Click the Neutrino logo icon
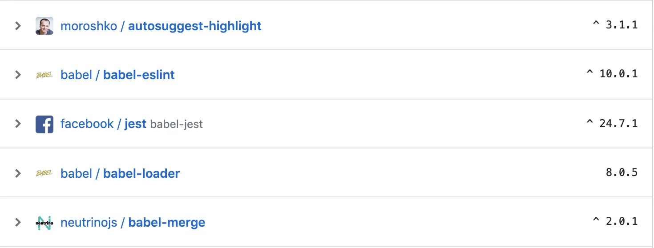The height and width of the screenshot is (248, 654). tap(44, 222)
